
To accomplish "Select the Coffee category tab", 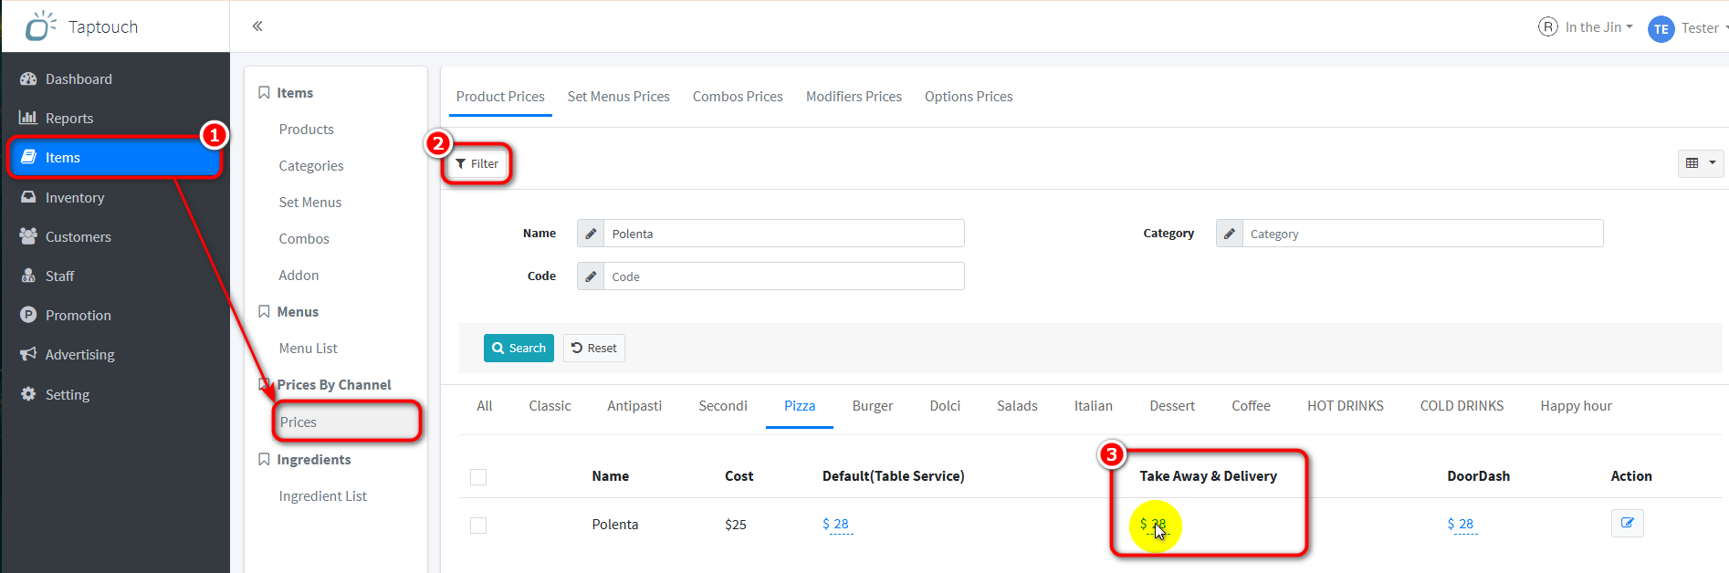I will click(x=1251, y=406).
